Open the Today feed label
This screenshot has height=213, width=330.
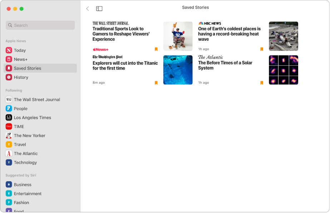[20, 50]
